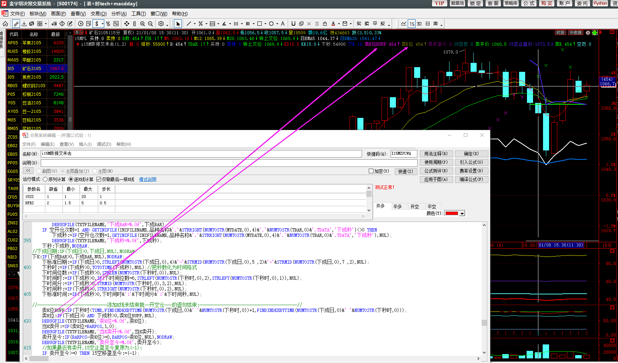Select the arrow pointer cursor tool
The height and width of the screenshot is (363, 618).
[x=178, y=24]
